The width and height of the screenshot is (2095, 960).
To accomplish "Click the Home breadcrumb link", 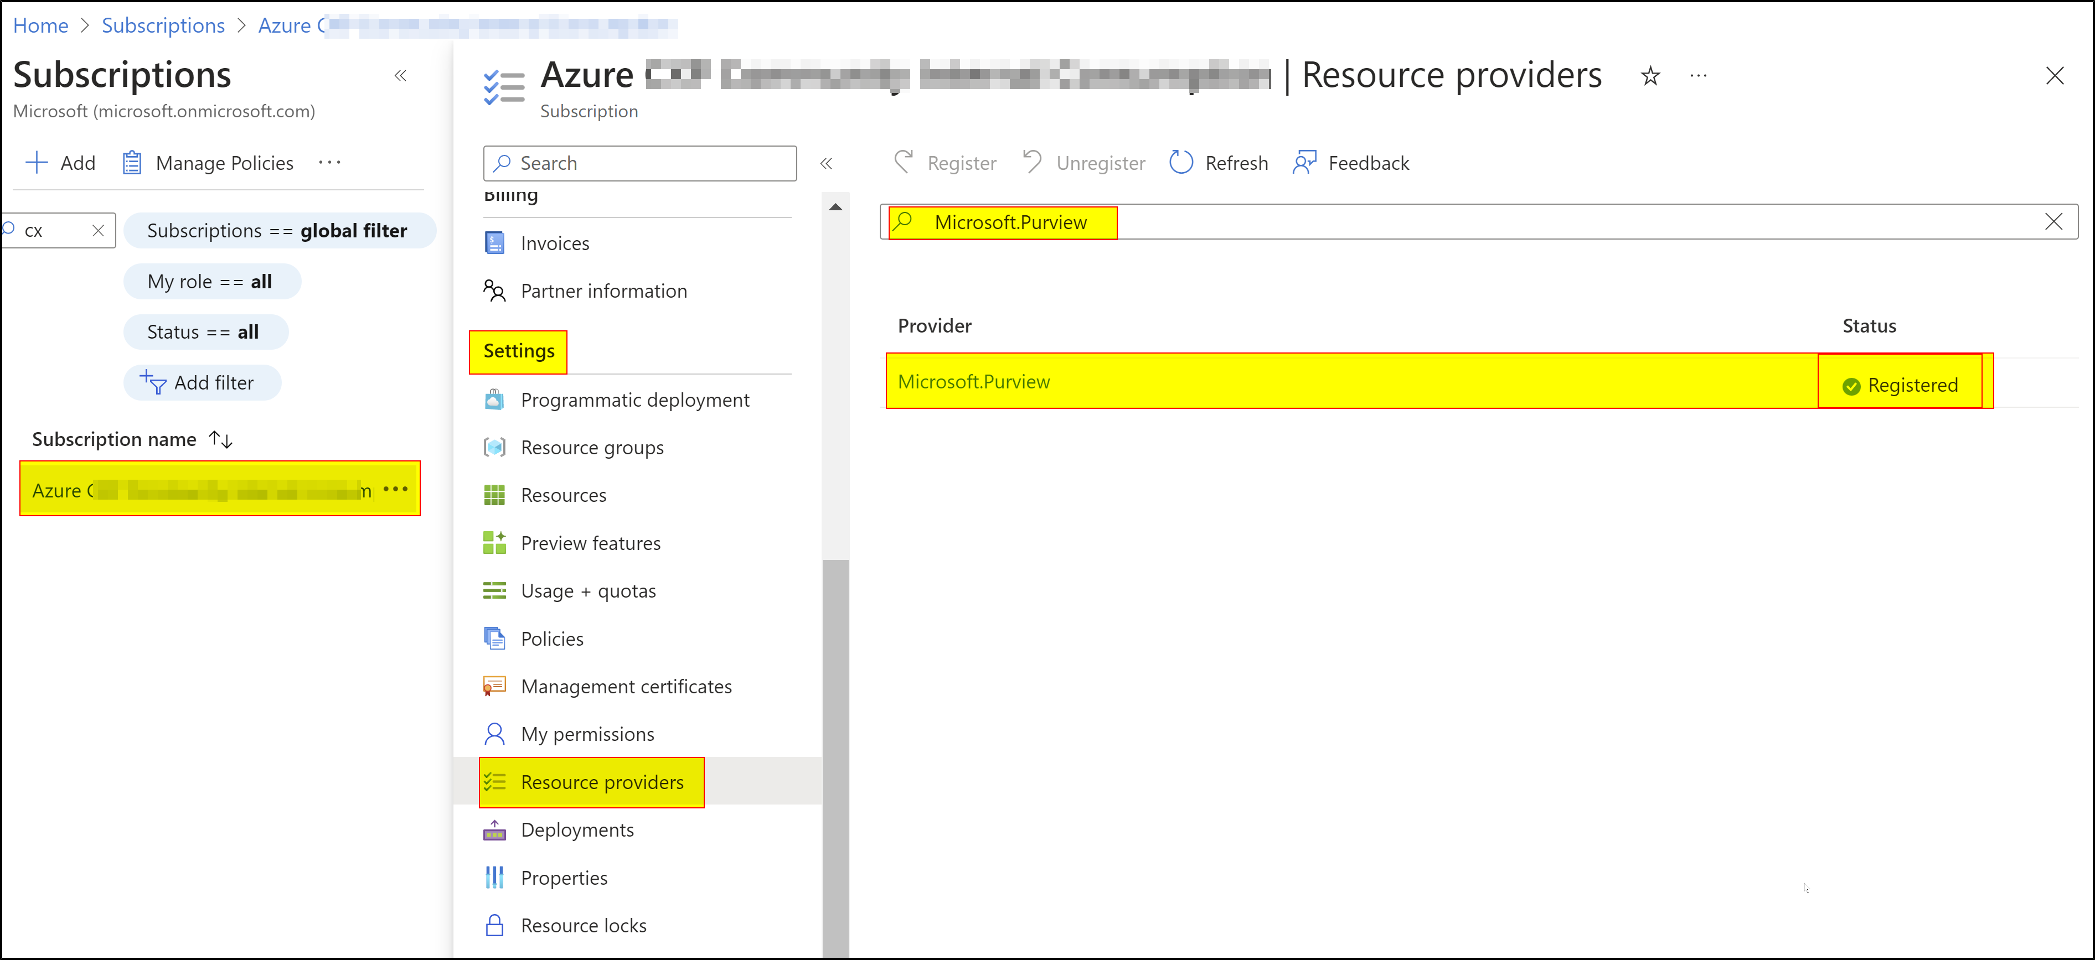I will click(40, 25).
